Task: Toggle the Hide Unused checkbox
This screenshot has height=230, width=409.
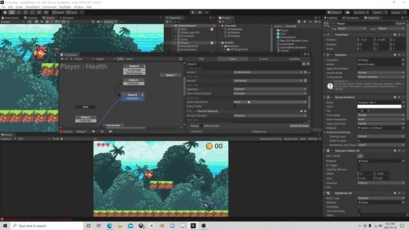Action: [201, 126]
